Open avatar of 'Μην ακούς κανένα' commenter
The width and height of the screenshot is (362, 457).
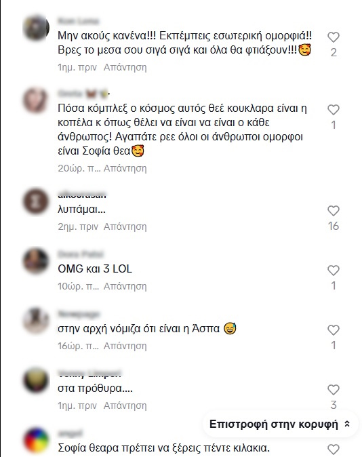click(36, 28)
